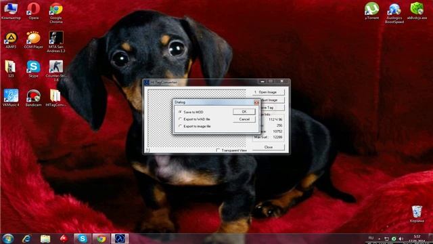Select the AIMP3 desktop icon
Image resolution: width=433 pixels, height=244 pixels.
[11, 41]
